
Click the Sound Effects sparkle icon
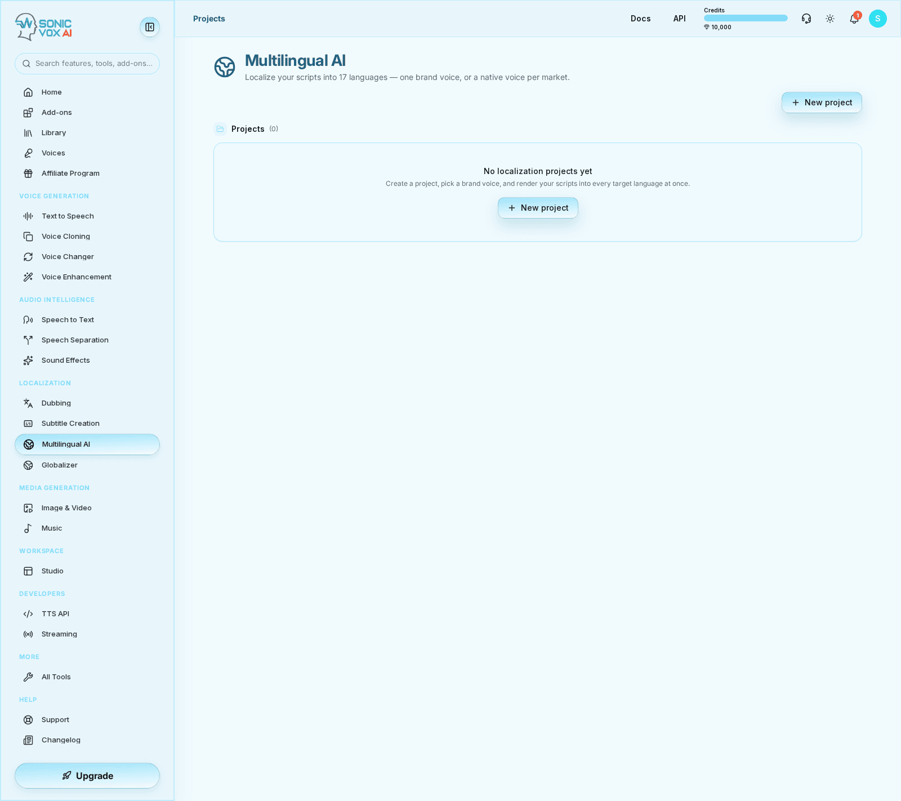tap(28, 361)
